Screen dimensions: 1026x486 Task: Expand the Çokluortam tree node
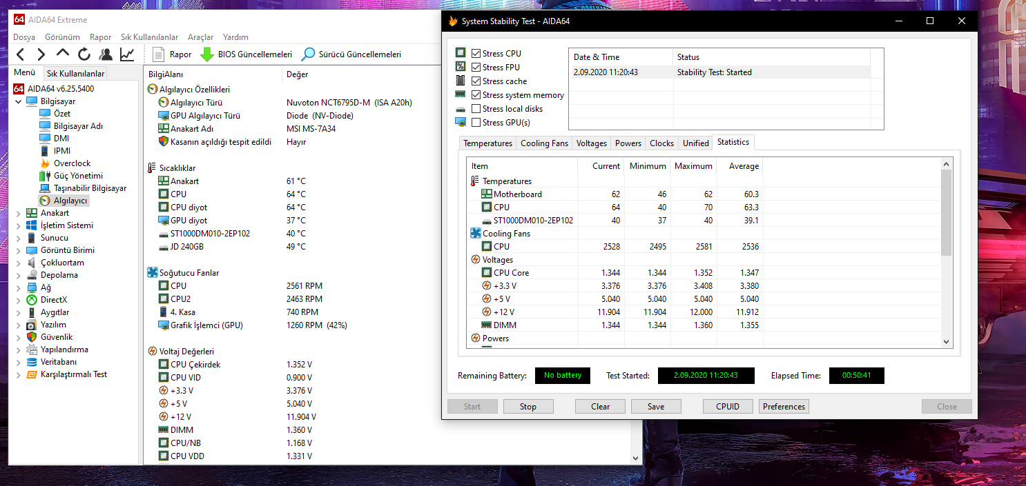(x=19, y=263)
